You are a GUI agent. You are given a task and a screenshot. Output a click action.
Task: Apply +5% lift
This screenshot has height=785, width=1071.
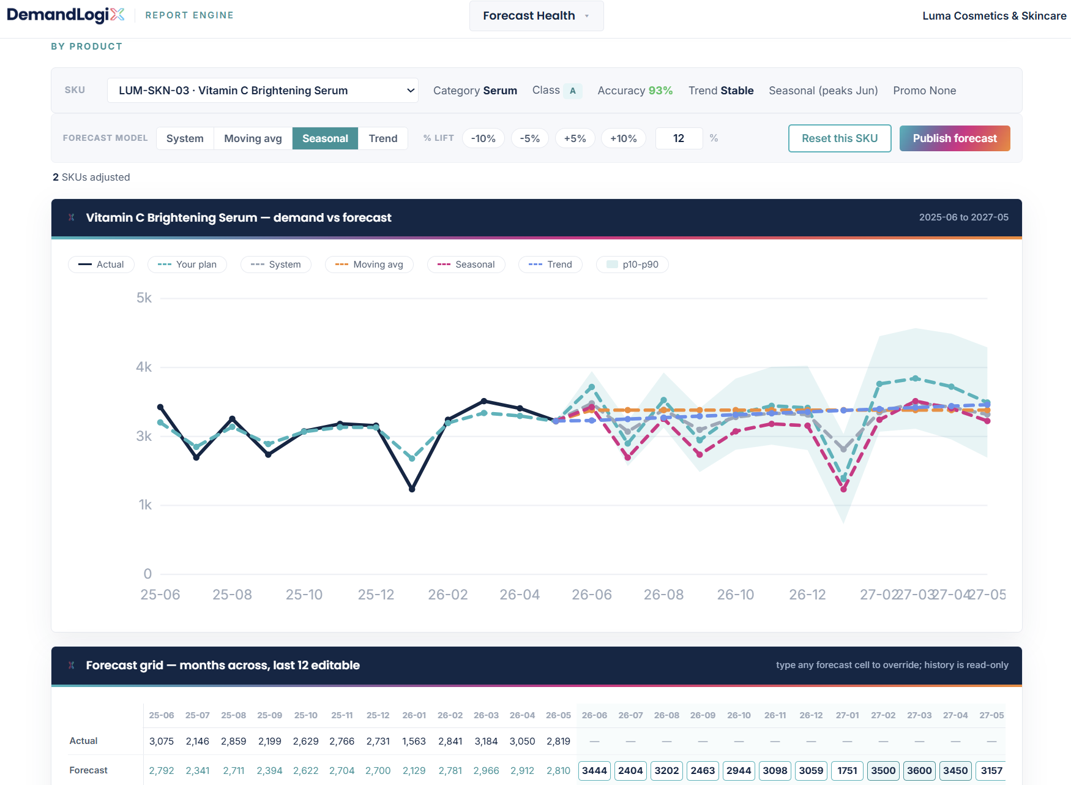tap(575, 138)
